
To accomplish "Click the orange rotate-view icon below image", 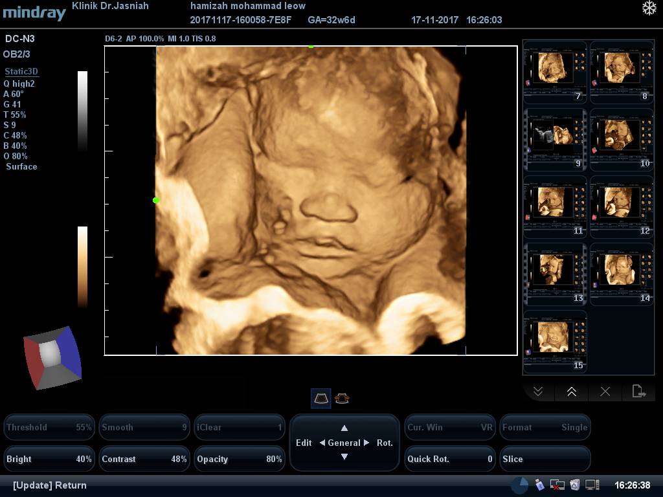I will tap(342, 399).
